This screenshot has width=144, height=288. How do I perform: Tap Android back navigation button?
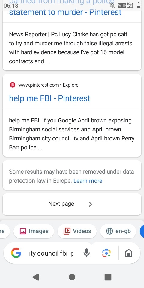click(x=36, y=277)
